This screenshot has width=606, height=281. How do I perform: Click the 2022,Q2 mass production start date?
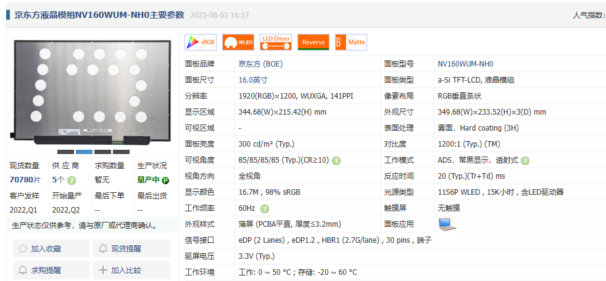tap(67, 210)
